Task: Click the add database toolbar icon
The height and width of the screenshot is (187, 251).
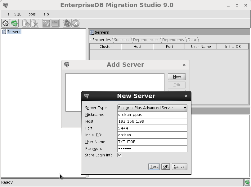Action: click(26, 23)
